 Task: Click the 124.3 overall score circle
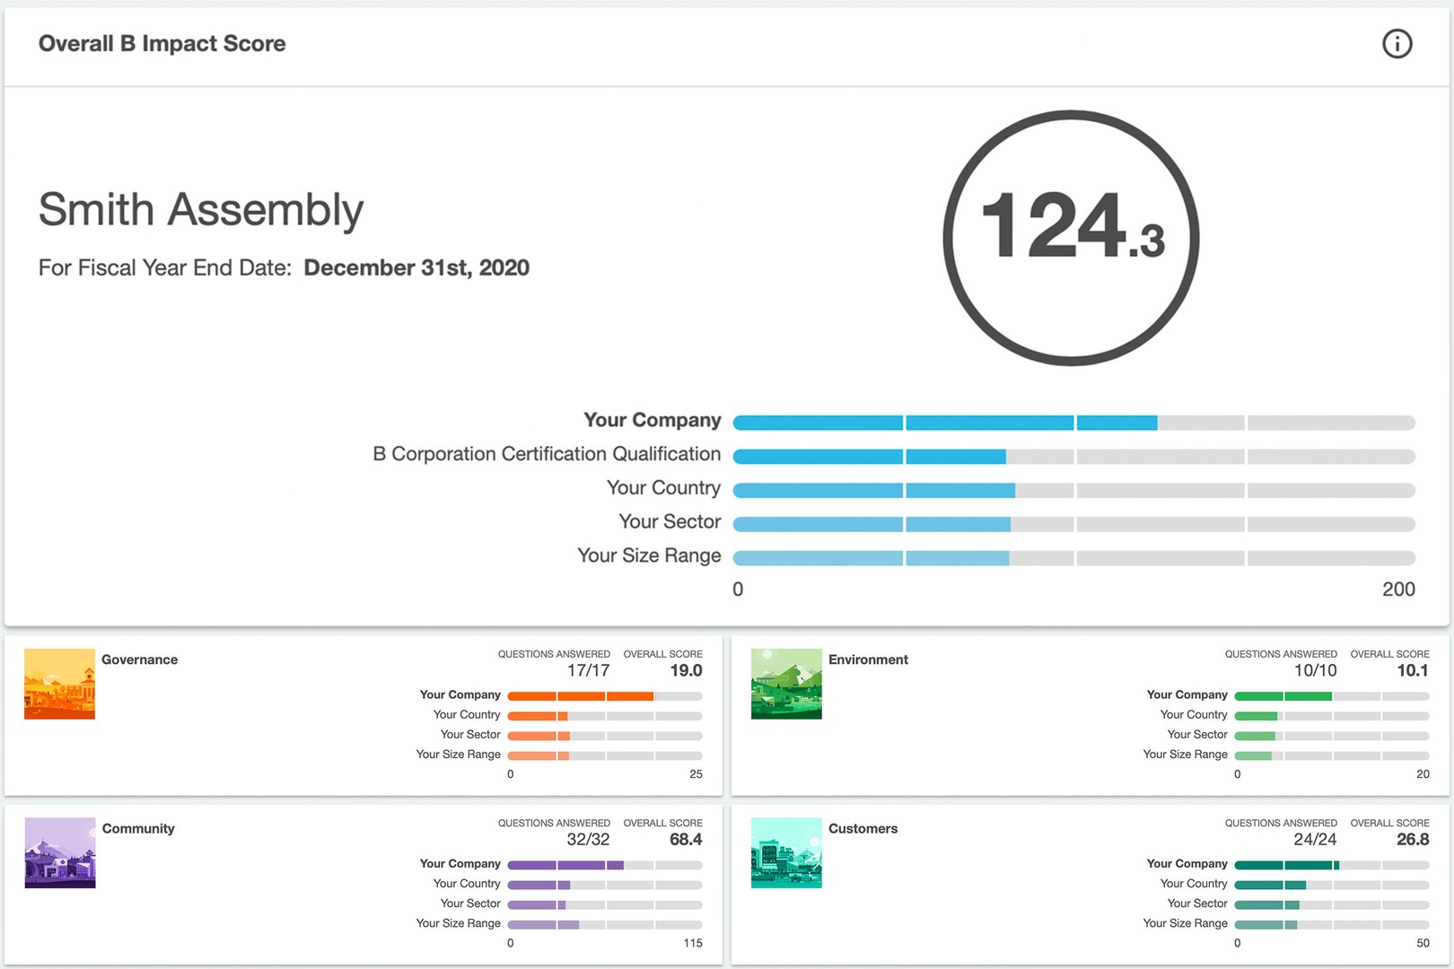[x=1071, y=238]
